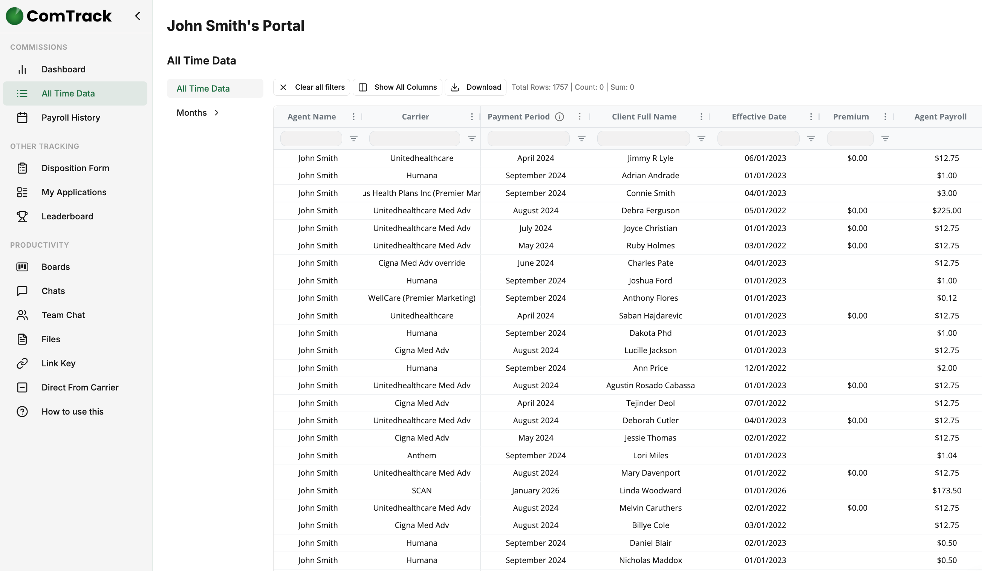Select the Jimmy R Lyle cell
The width and height of the screenshot is (982, 571).
coord(650,158)
